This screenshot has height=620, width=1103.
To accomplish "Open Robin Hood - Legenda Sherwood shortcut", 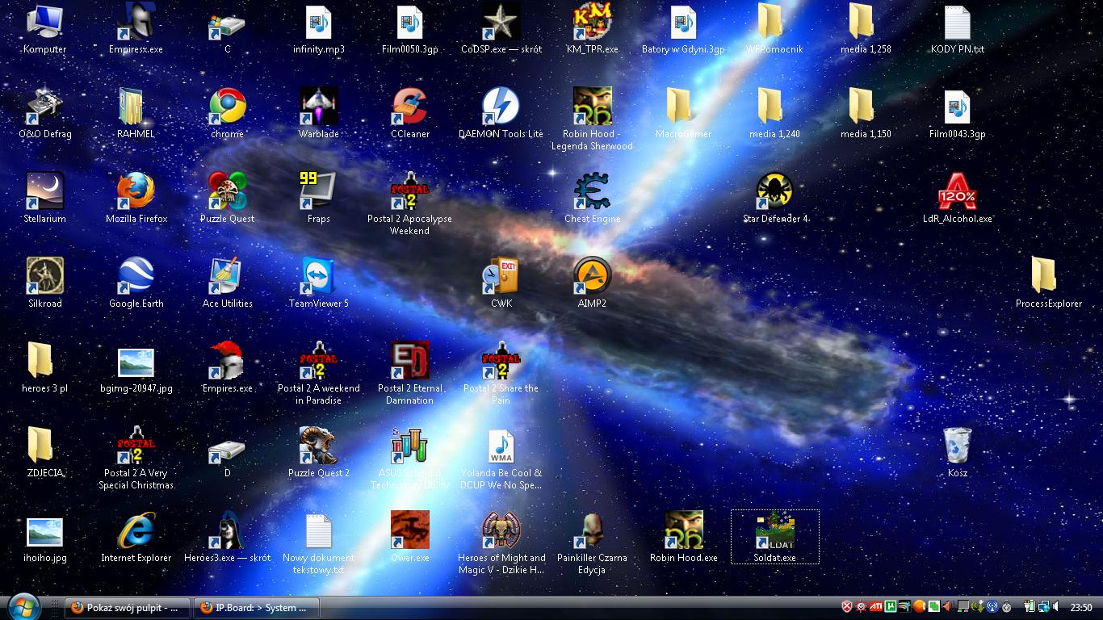I will coord(592,119).
